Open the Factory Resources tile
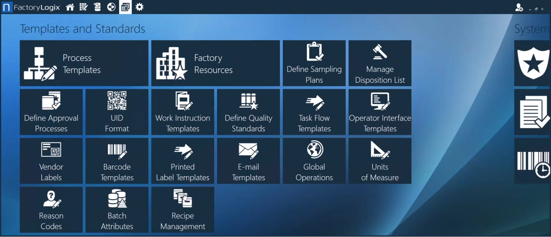This screenshot has height=237, width=551. click(215, 63)
